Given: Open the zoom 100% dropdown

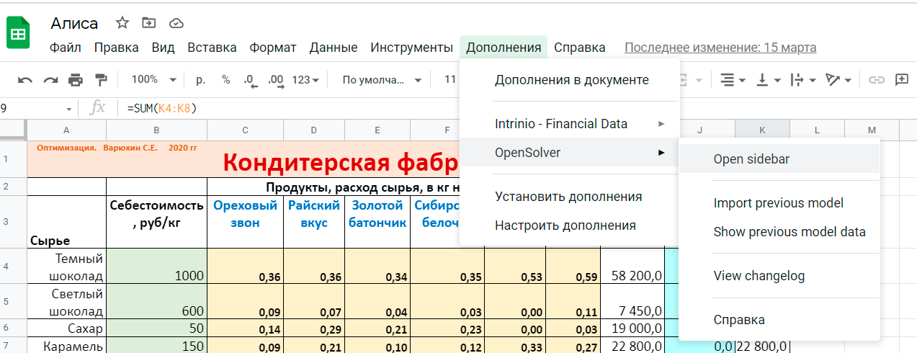Looking at the screenshot, I should [154, 79].
